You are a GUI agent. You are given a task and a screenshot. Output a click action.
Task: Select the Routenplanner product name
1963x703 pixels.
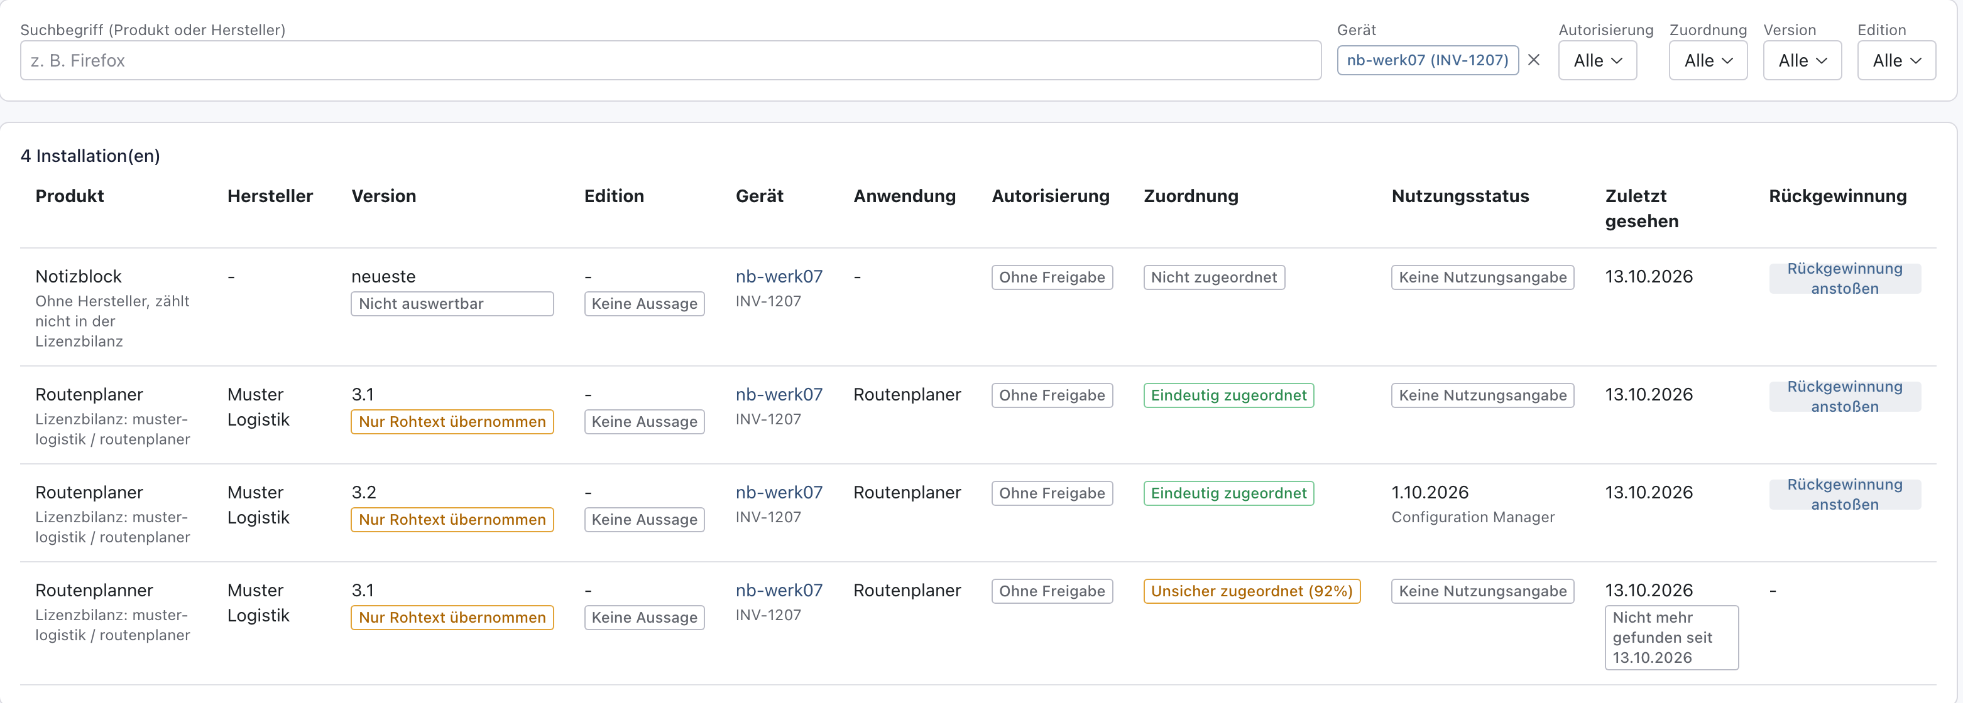pos(94,591)
